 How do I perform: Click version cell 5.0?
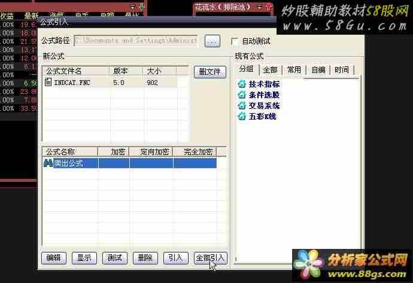119,83
